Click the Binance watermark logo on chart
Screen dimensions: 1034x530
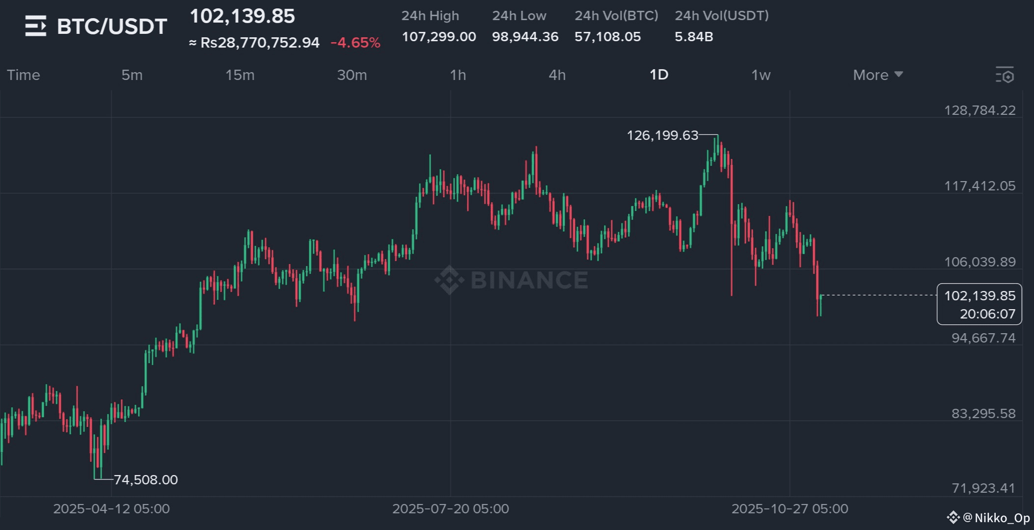click(449, 280)
